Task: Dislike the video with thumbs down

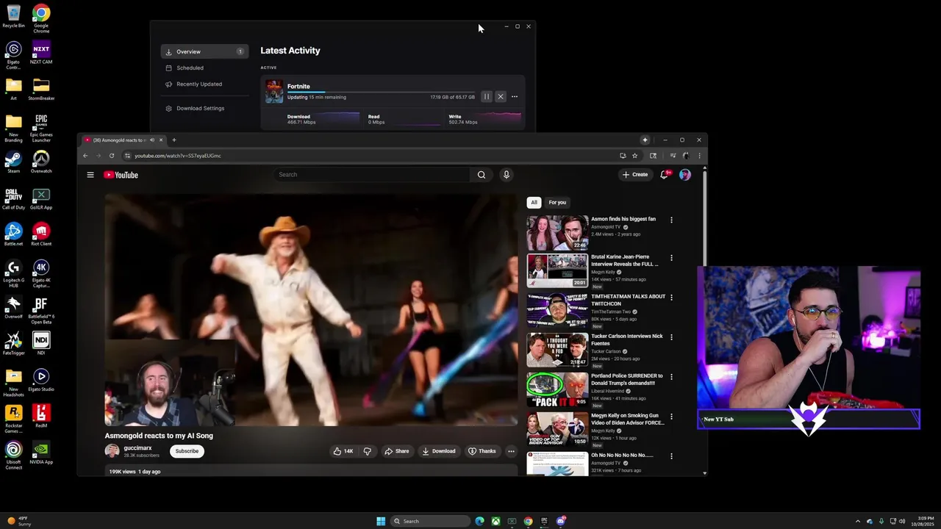Action: coord(368,451)
